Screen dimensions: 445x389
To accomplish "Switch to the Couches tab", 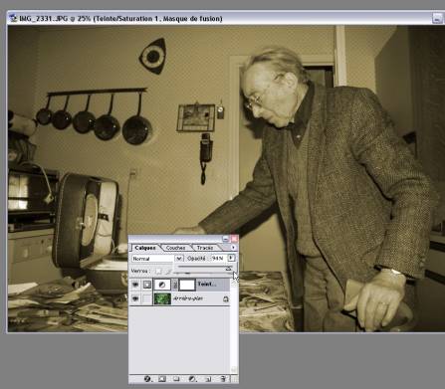I will coord(175,248).
